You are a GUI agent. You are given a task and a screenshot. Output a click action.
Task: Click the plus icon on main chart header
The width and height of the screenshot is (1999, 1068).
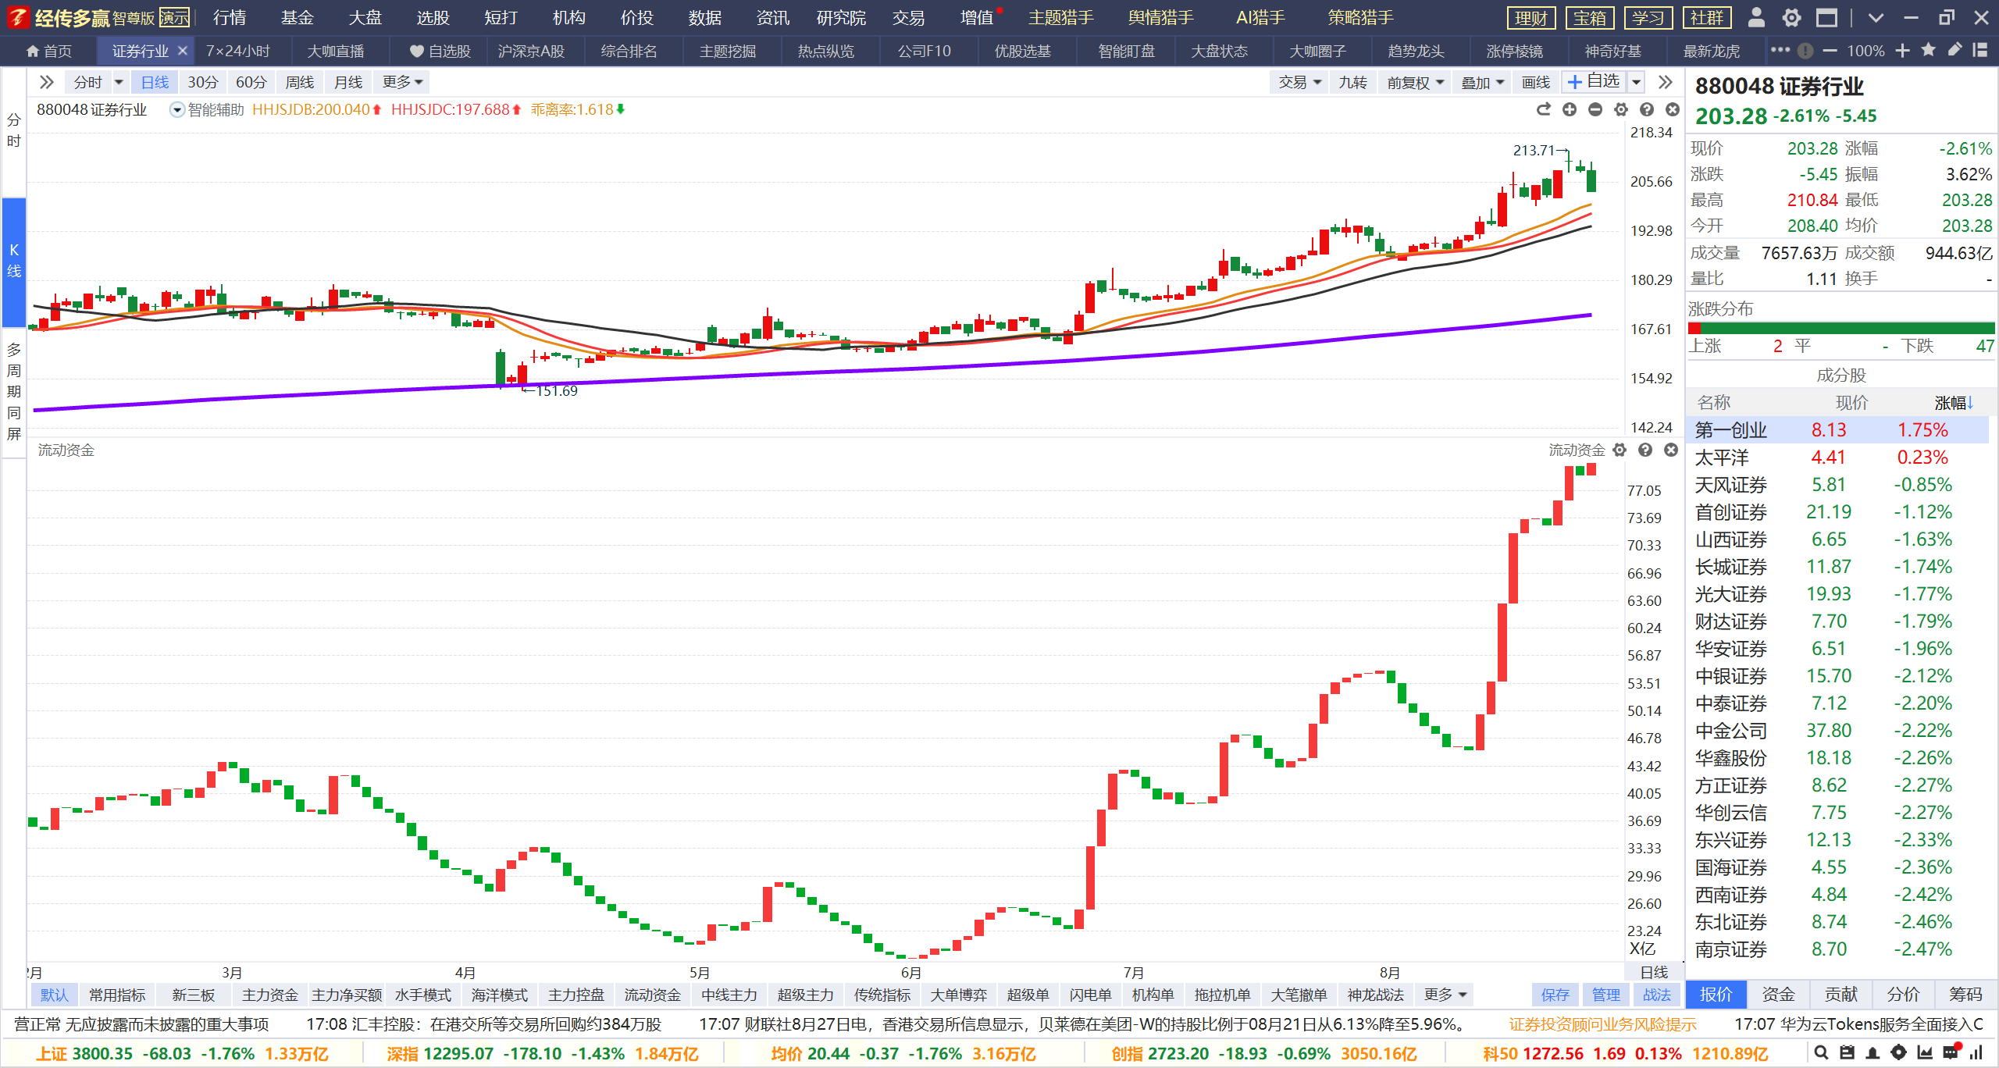(x=1570, y=110)
